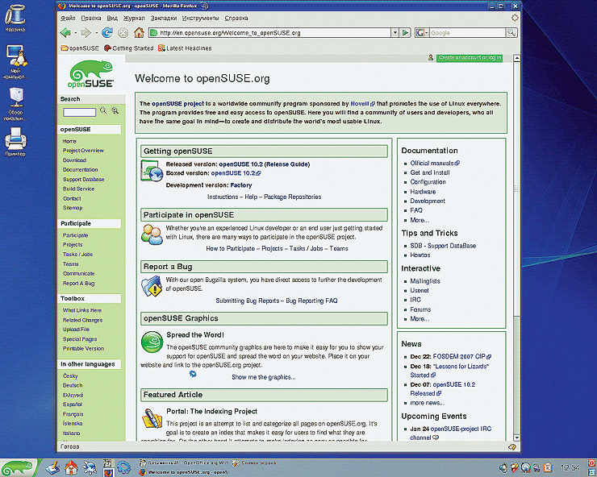597x477 pixels.
Task: Click the Report a Bug warning folder icon
Action: 152,286
